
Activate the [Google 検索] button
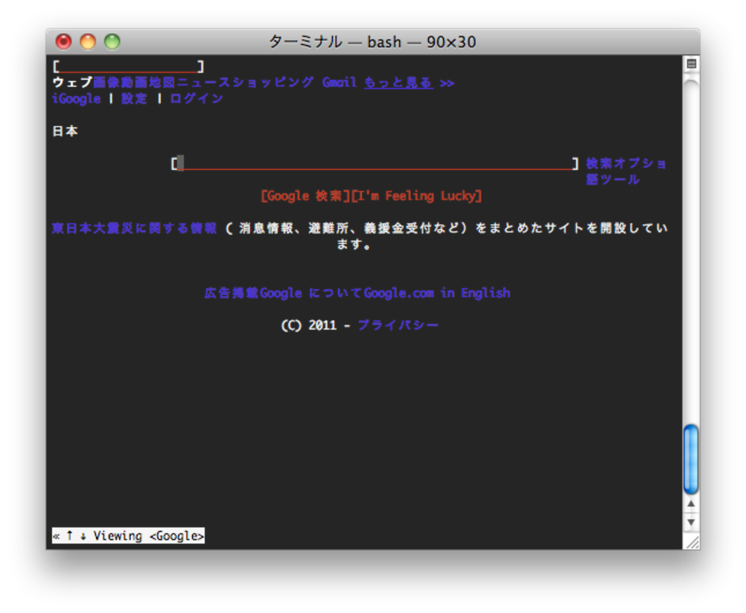coord(305,196)
